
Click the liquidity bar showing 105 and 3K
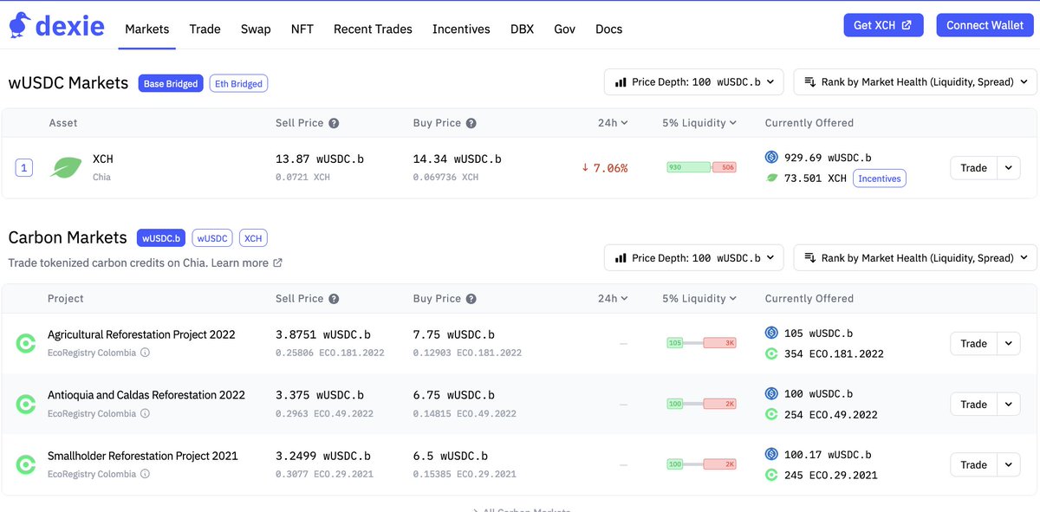click(x=701, y=343)
